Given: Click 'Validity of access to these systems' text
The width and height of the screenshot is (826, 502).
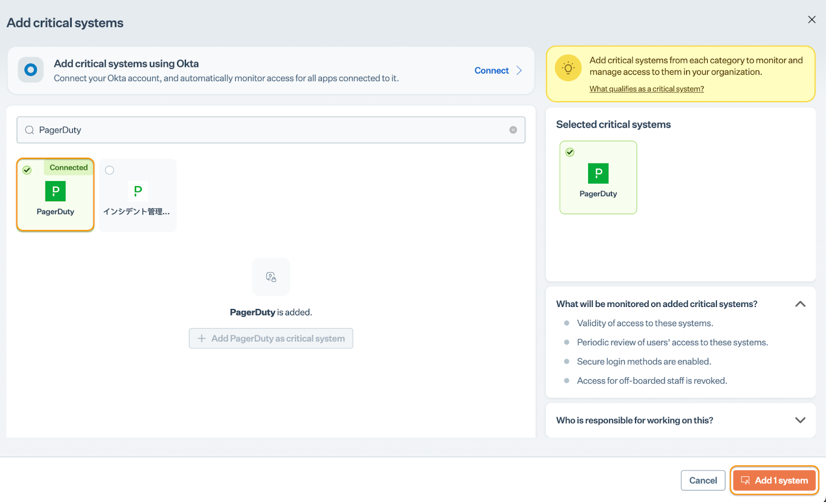Looking at the screenshot, I should (x=645, y=323).
